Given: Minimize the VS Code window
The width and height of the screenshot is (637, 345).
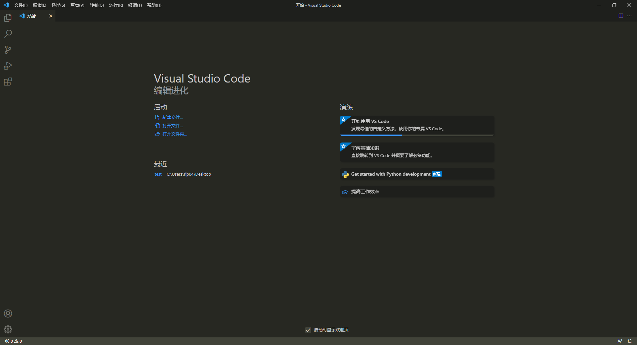Looking at the screenshot, I should 599,5.
